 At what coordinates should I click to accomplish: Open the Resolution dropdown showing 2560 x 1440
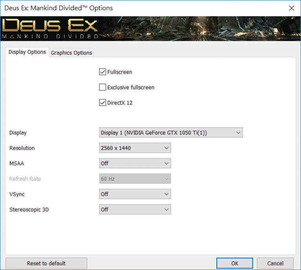click(x=135, y=148)
